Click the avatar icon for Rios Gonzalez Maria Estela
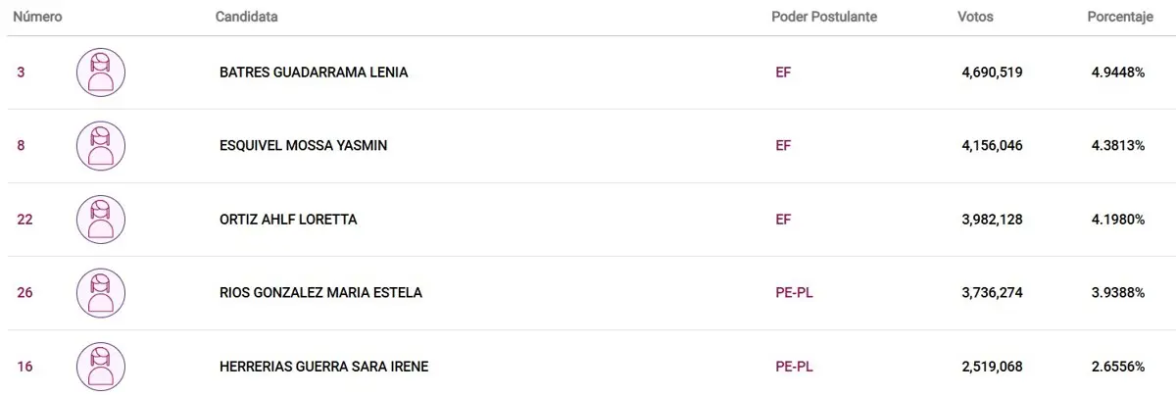 point(101,293)
